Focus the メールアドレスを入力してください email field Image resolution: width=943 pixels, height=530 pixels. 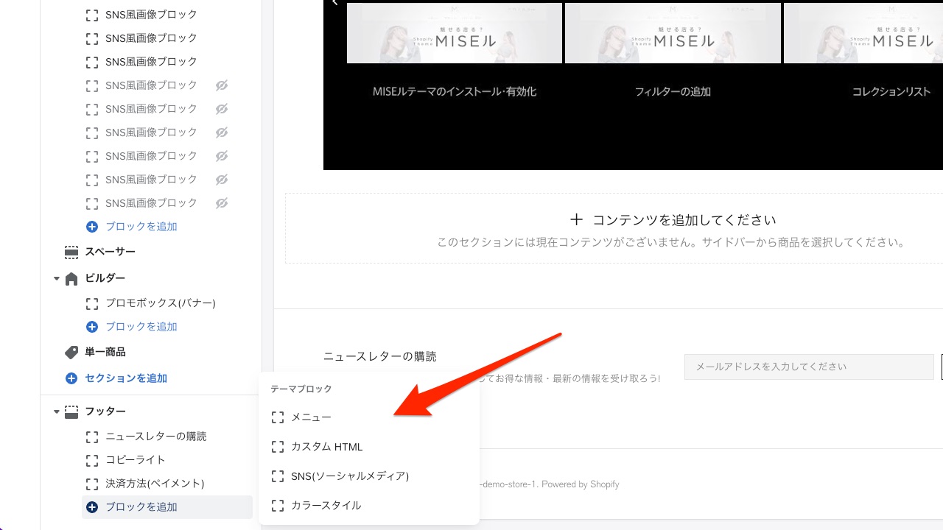(809, 367)
